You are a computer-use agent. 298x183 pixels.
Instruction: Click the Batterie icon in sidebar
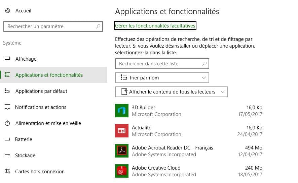[x=7, y=139]
